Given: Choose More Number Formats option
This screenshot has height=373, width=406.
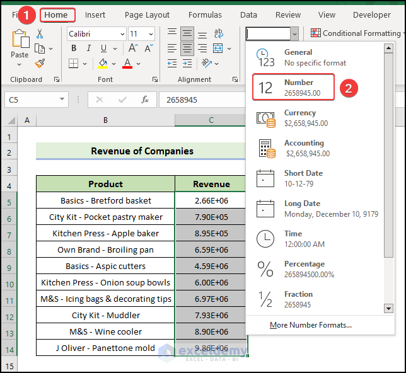Looking at the screenshot, I should [x=310, y=325].
